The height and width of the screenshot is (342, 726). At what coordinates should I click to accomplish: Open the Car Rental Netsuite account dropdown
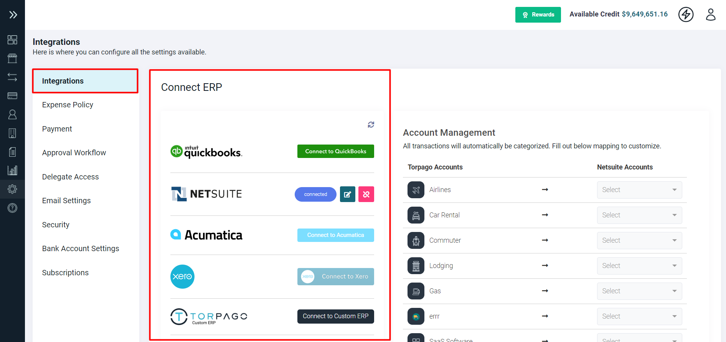(x=639, y=215)
